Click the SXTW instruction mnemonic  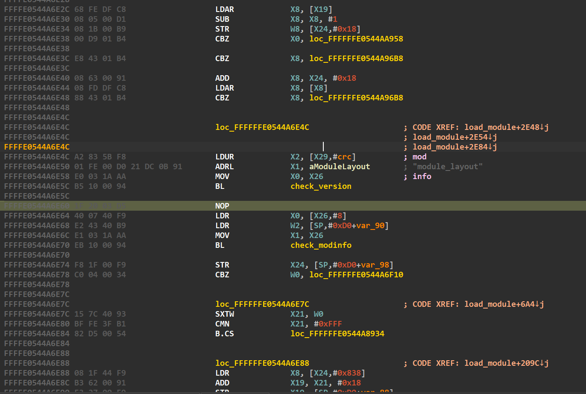225,314
